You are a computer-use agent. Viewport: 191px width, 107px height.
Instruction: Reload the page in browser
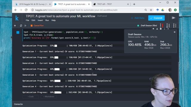pyautogui.click(x=26, y=10)
